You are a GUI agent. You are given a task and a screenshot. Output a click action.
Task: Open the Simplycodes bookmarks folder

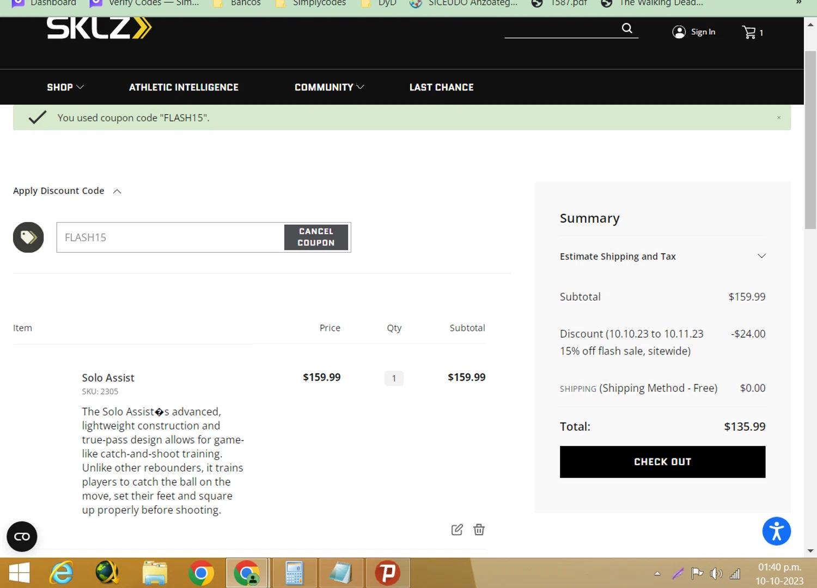310,3
